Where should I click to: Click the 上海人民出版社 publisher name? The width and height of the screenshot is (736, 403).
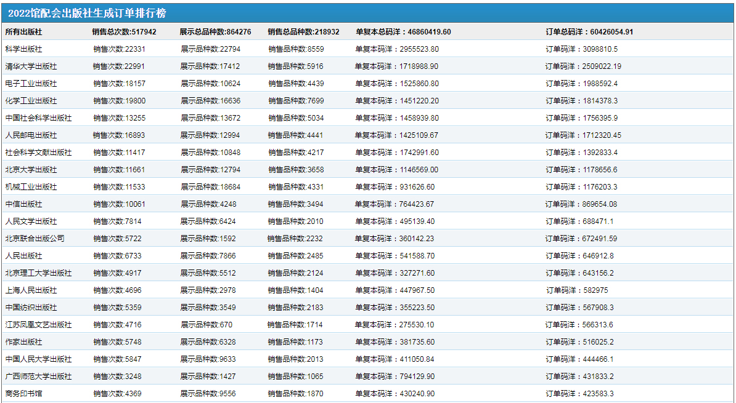click(31, 290)
